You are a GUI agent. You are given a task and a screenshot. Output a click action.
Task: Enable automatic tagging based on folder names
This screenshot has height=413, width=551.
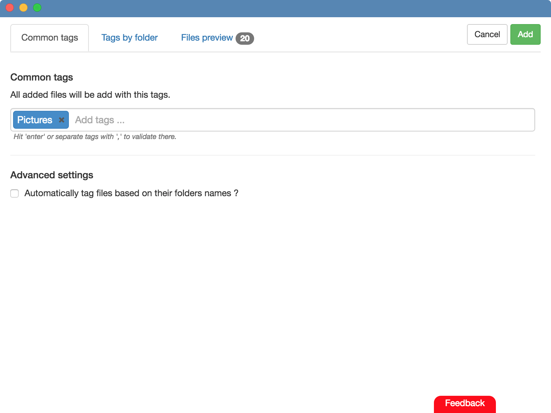14,193
